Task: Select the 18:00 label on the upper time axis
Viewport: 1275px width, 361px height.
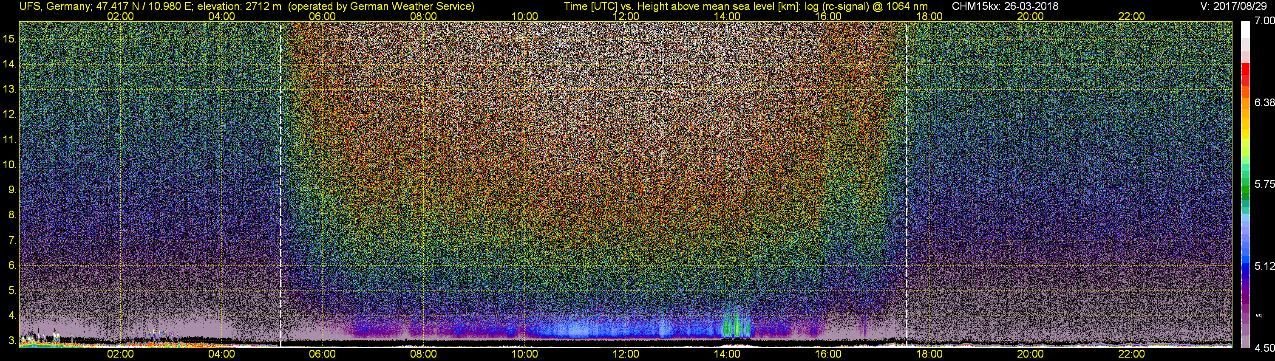Action: pos(929,16)
